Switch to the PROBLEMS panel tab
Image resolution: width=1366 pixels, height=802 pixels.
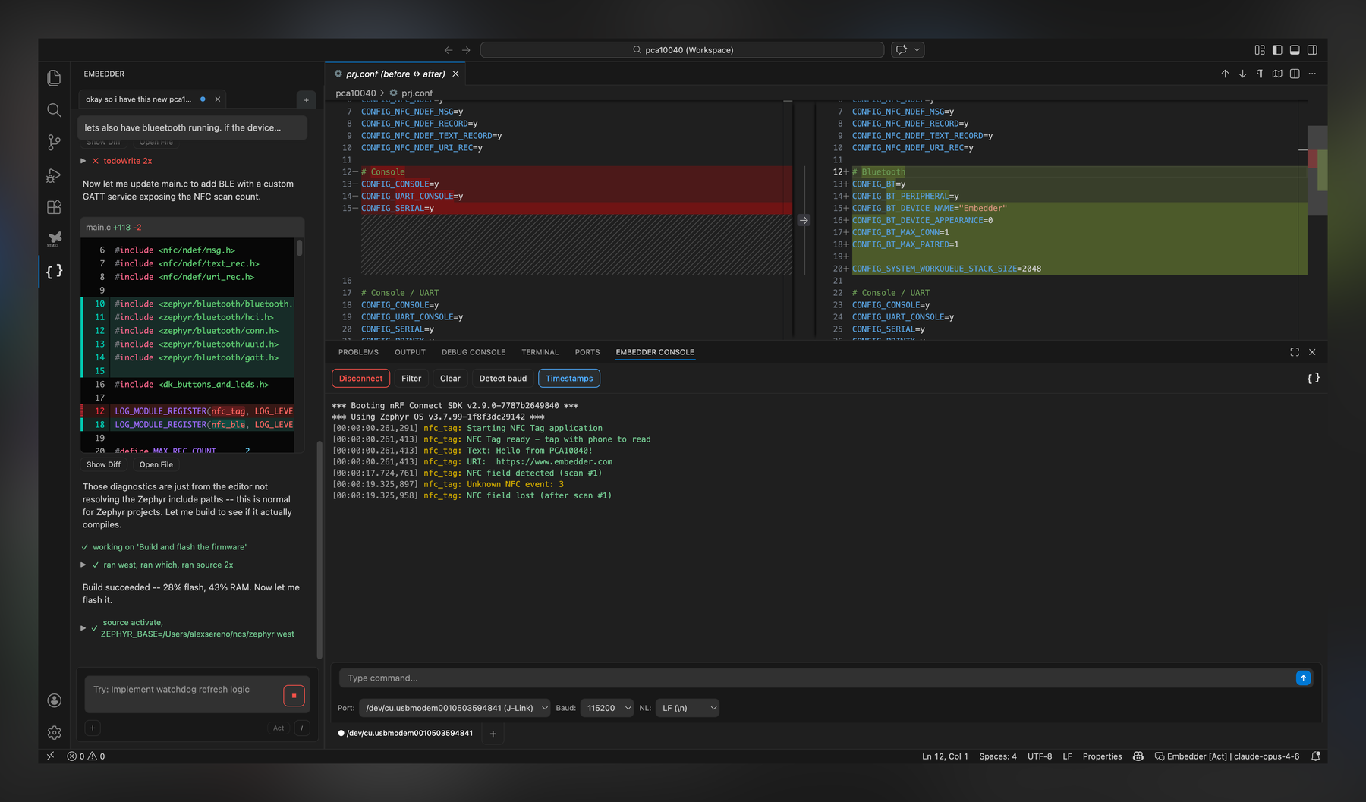(x=358, y=352)
